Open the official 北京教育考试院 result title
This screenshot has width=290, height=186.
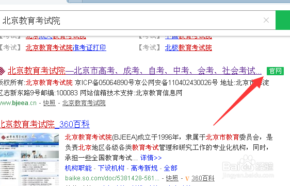[135, 71]
